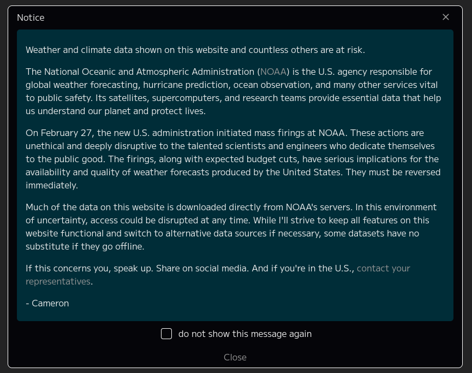
Task: Click the "representatives" link word
Action: 58,281
